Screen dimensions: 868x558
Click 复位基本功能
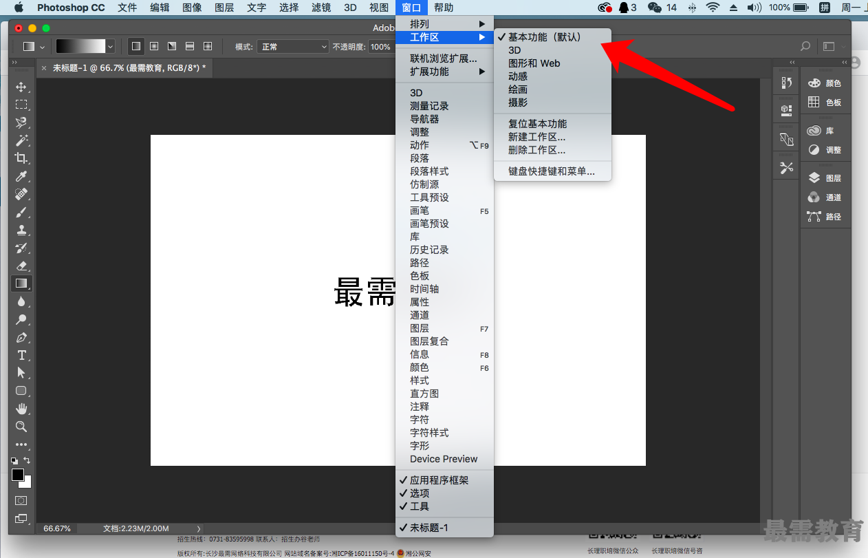coord(552,124)
